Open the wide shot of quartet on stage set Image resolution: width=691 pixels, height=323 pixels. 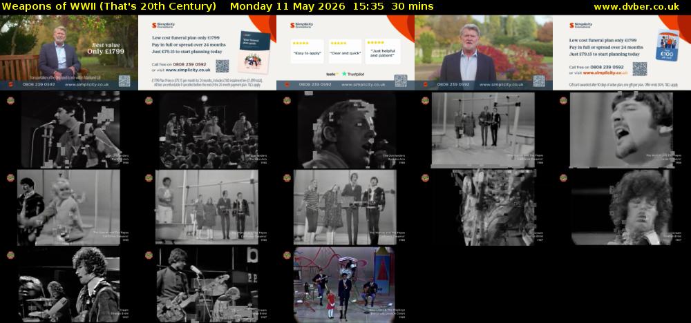(x=484, y=130)
